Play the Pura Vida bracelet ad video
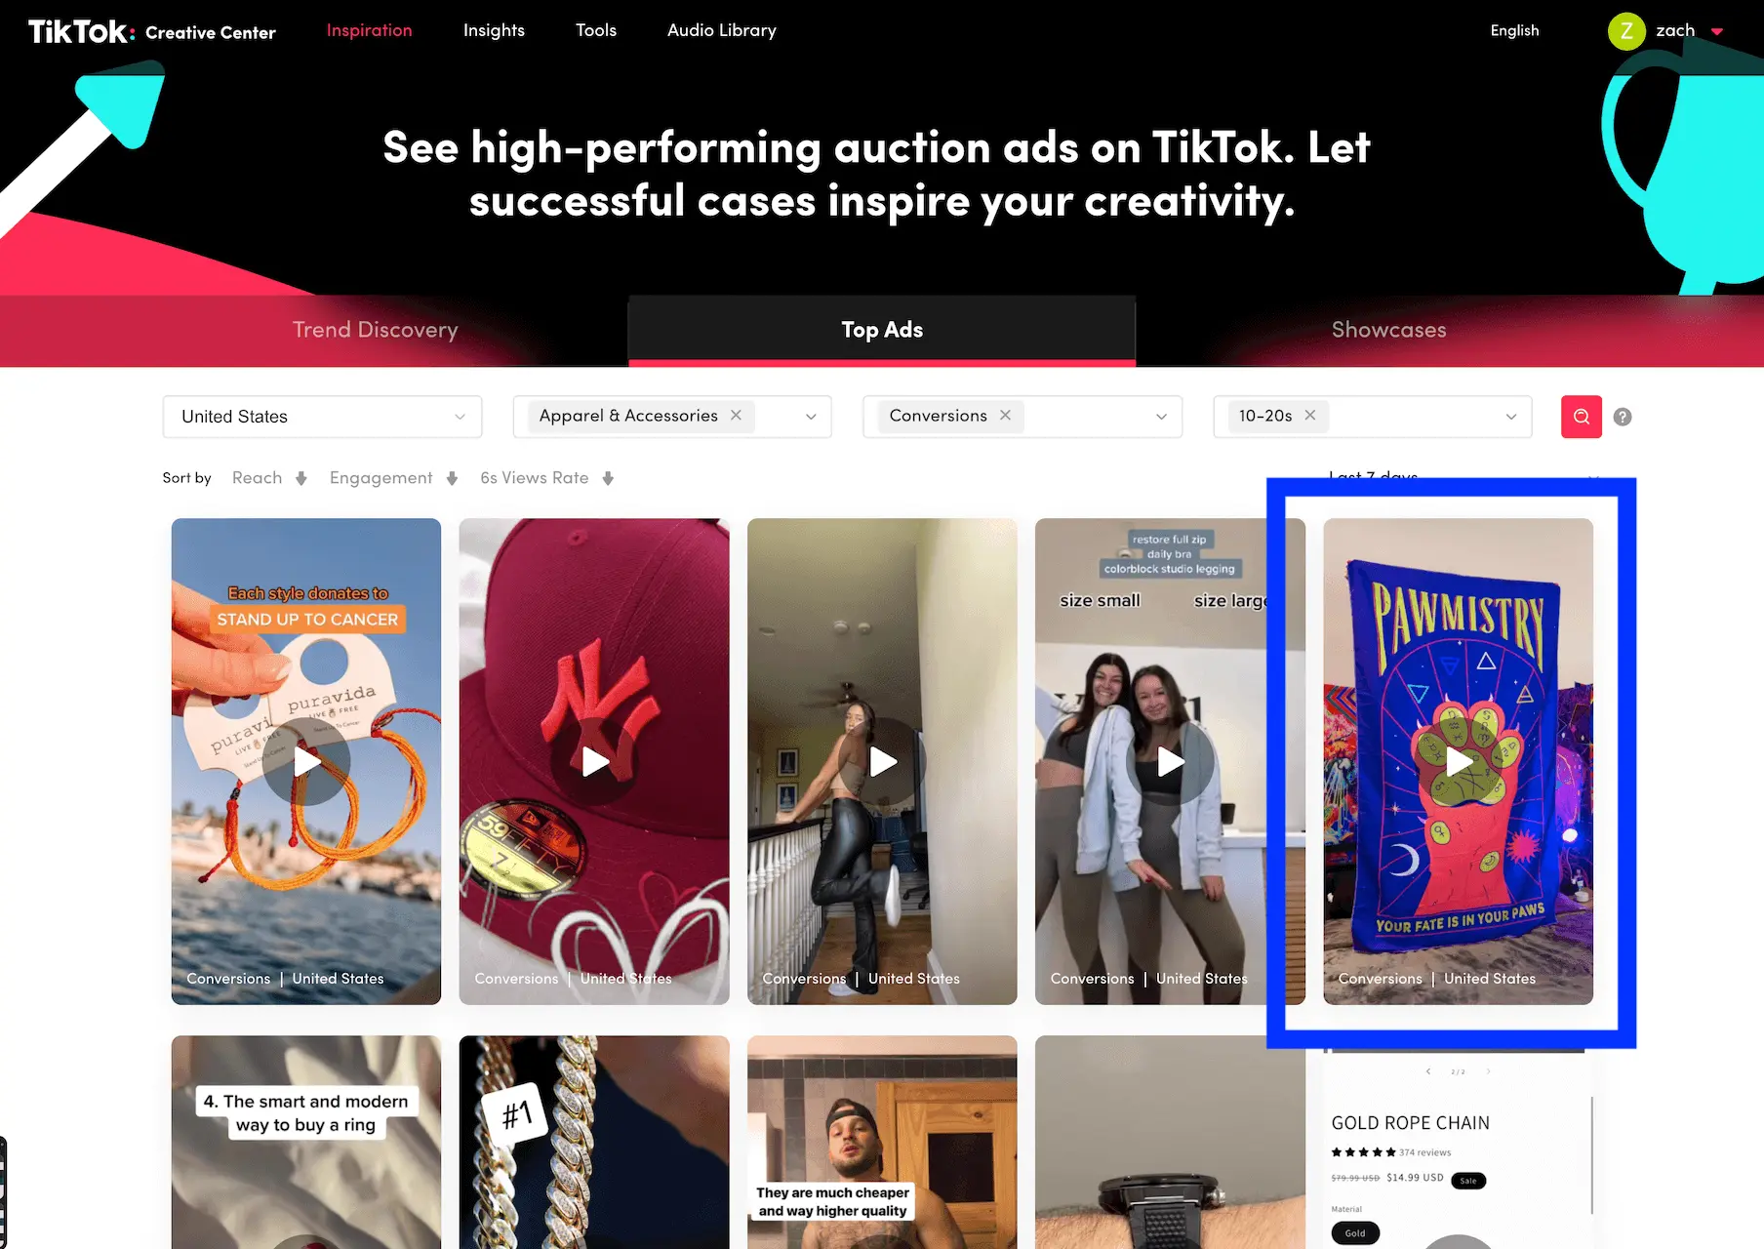Viewport: 1764px width, 1249px height. click(x=306, y=761)
